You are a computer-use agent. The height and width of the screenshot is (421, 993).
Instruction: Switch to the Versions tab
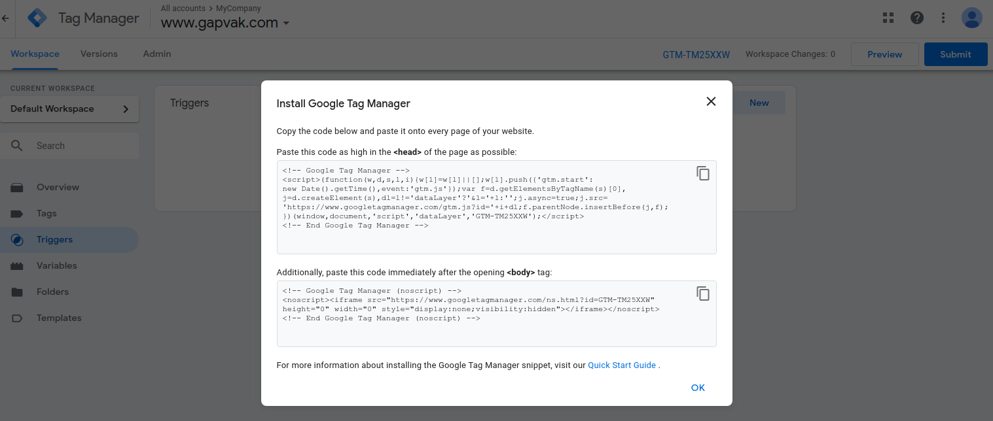pos(99,54)
